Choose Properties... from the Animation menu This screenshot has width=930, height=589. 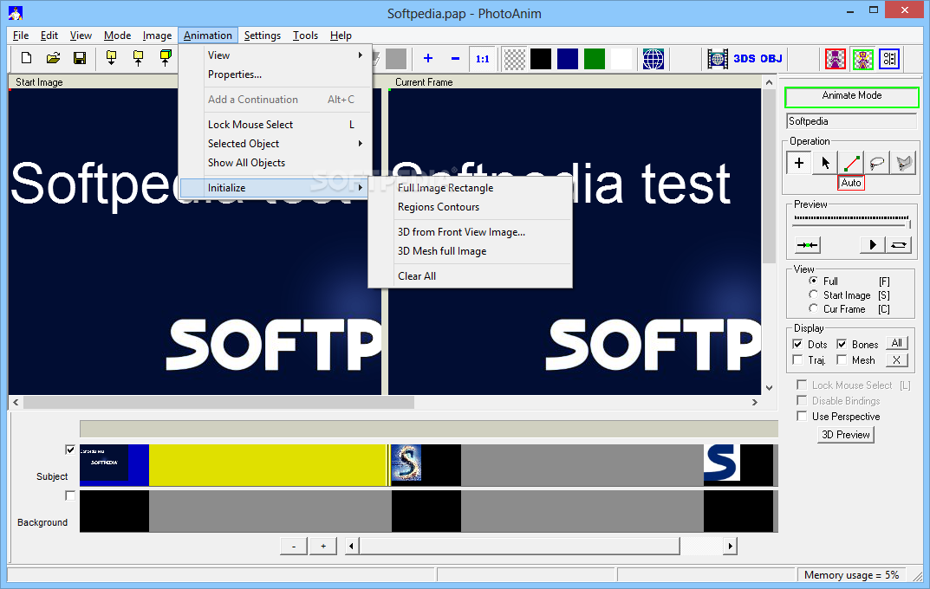pos(276,74)
